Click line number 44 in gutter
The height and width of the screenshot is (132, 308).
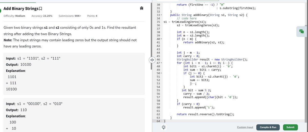[x=158, y=52]
